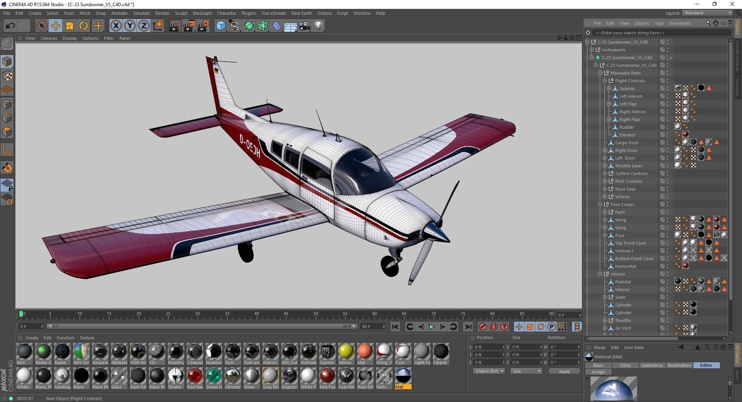Switch to Texture mode in left palette
Viewport: 742px width, 402px height.
7,76
